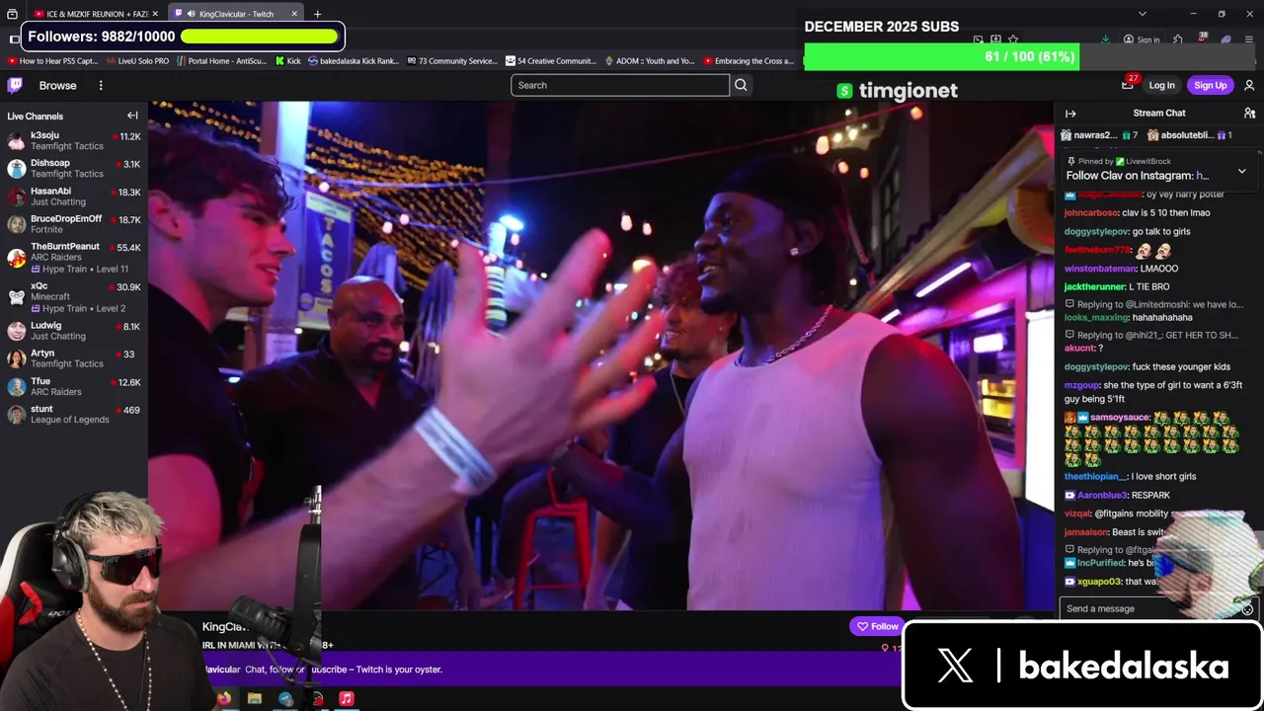This screenshot has height=711, width=1264.
Task: Collapse the Live Channels sidebar arrow
Action: coord(132,116)
